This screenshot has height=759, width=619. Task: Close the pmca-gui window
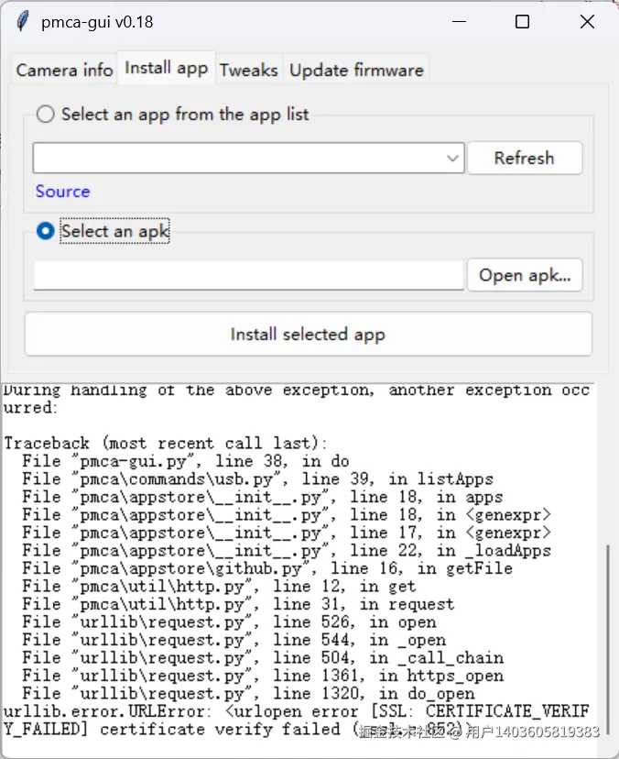click(587, 22)
